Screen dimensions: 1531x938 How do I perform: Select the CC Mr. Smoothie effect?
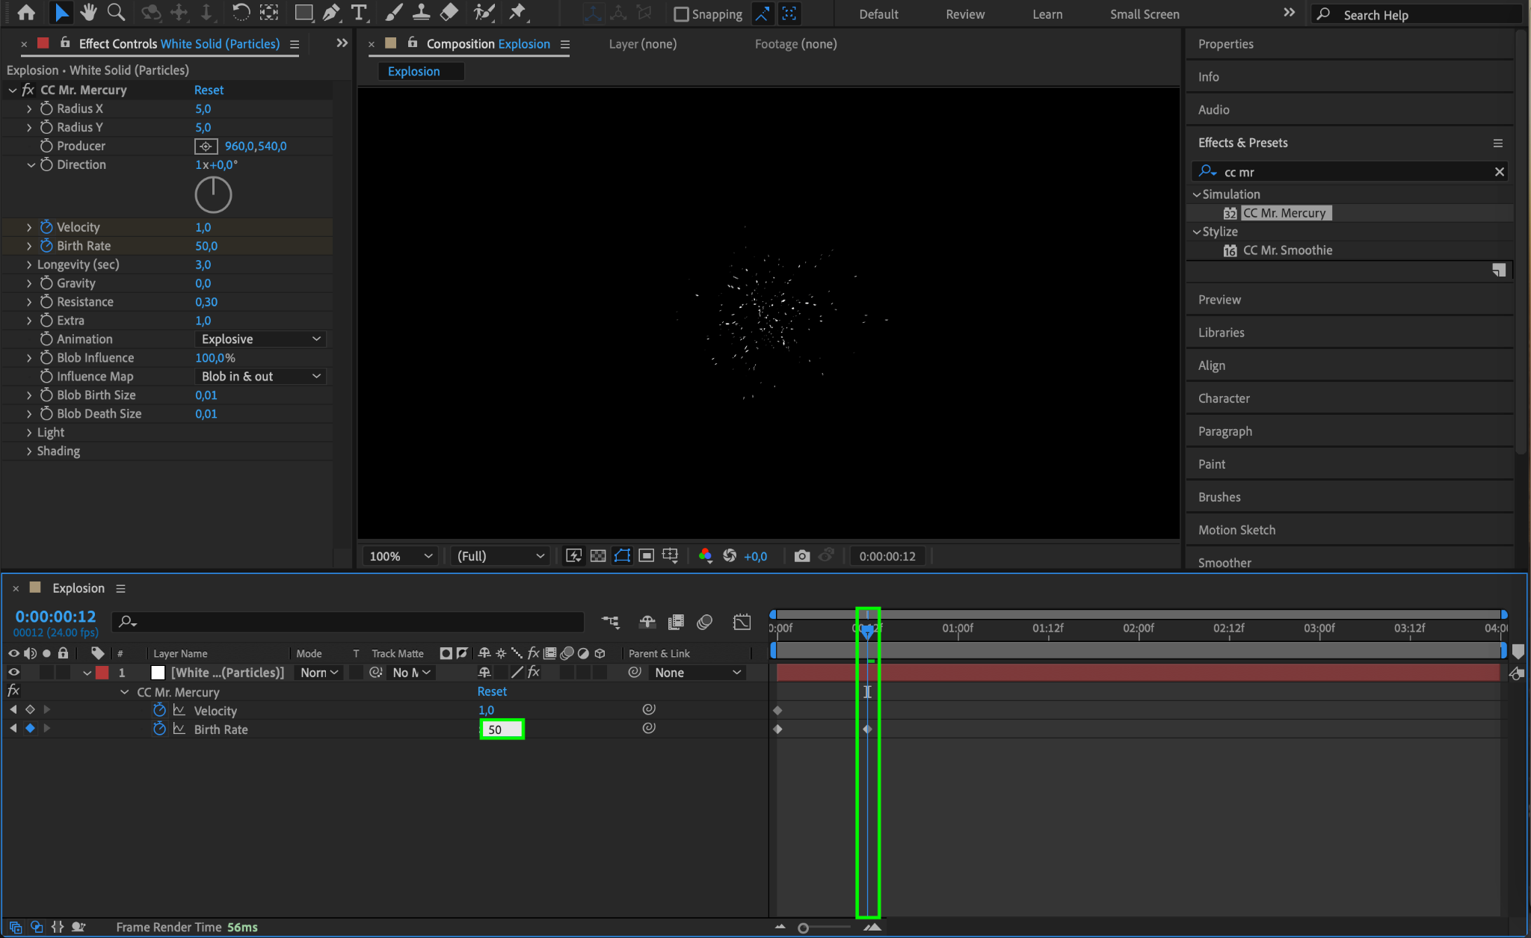(1287, 250)
